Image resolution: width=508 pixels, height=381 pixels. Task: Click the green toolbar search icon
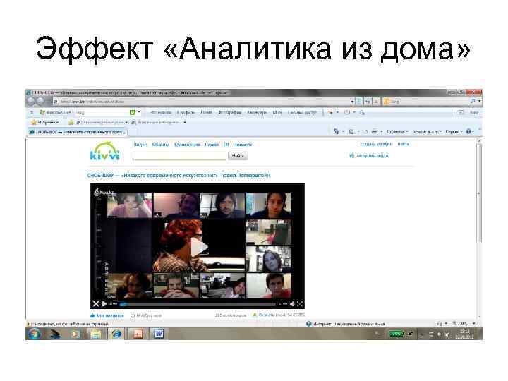[132, 112]
